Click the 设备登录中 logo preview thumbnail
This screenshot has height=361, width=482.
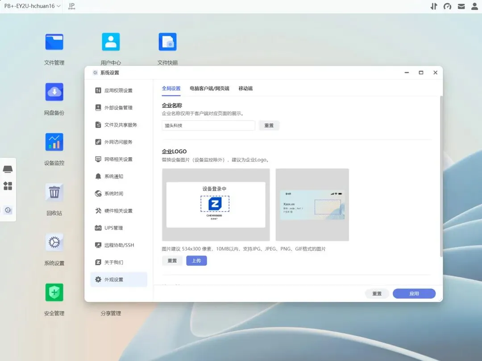pyautogui.click(x=216, y=205)
